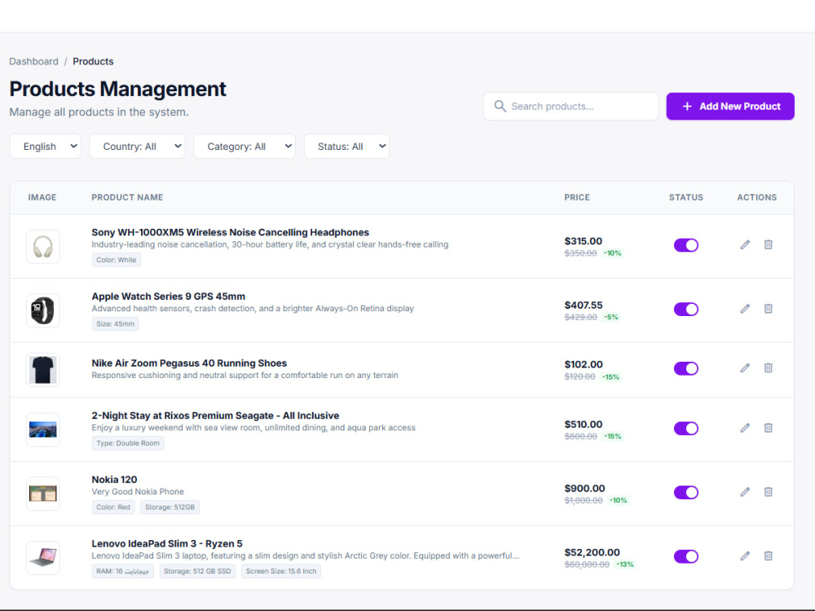Select the Nike Air Zoom Pegasus 40 title
The width and height of the screenshot is (815, 611).
point(189,363)
